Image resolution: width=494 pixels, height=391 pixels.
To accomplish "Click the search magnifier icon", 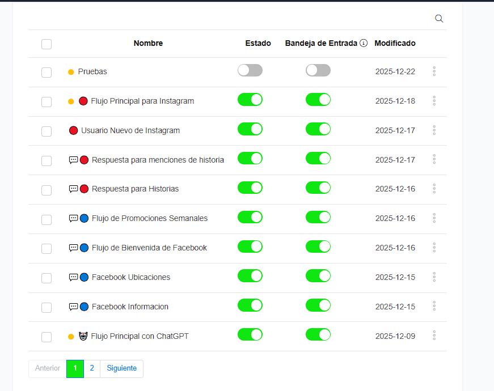I will point(439,19).
